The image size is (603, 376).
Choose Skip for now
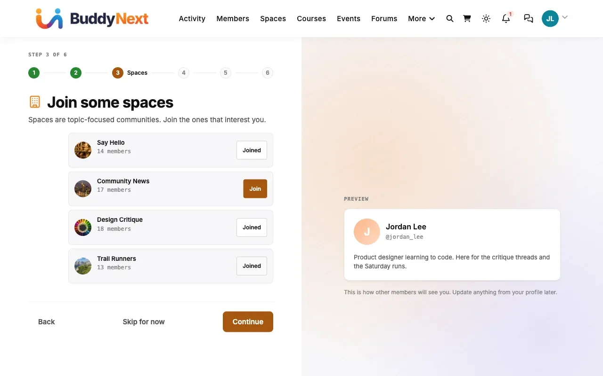144,322
